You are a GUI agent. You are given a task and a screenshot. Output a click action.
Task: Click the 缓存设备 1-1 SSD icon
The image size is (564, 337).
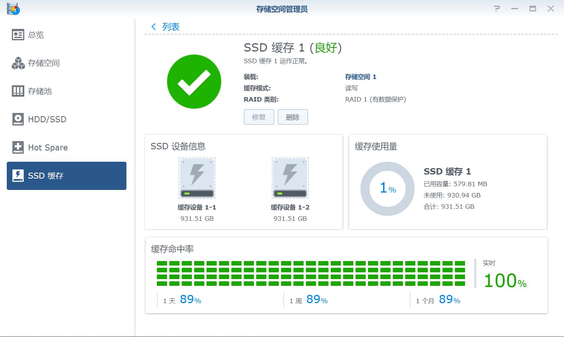click(x=197, y=178)
